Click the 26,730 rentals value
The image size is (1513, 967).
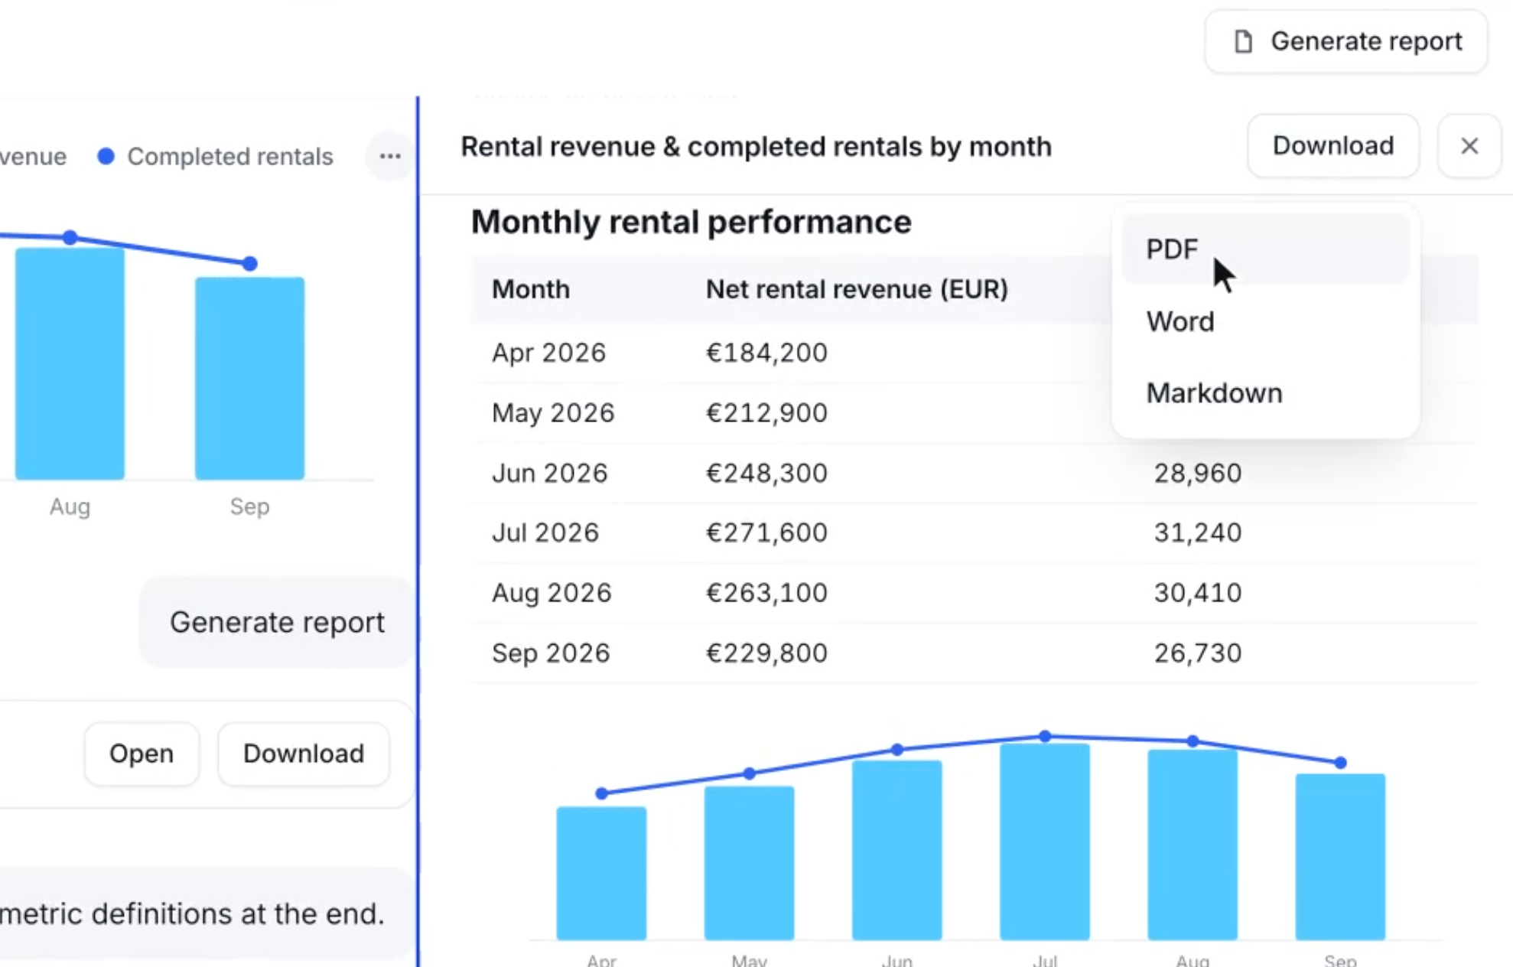1198,653
